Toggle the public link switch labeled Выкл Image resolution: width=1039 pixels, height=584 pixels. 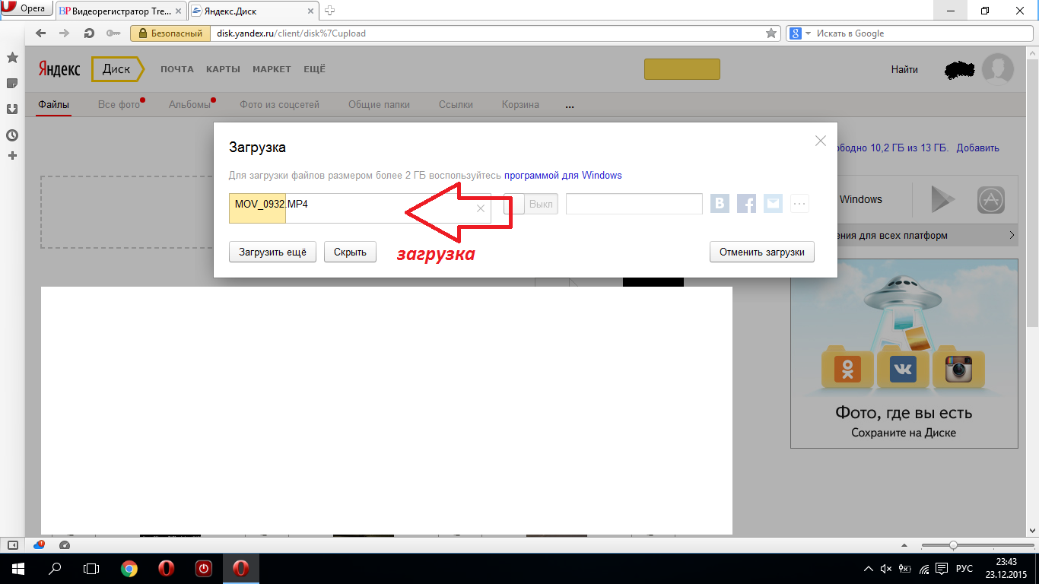(531, 204)
